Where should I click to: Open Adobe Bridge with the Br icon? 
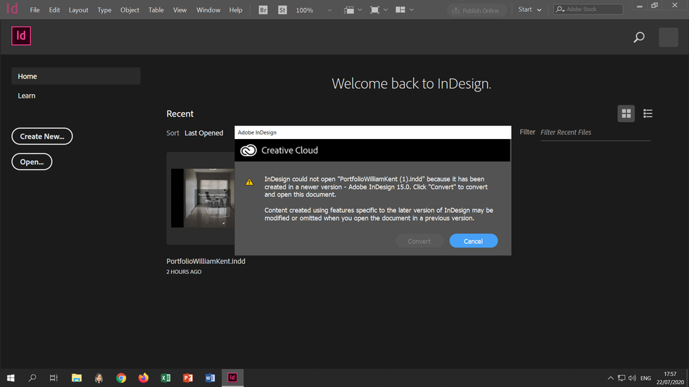(263, 10)
